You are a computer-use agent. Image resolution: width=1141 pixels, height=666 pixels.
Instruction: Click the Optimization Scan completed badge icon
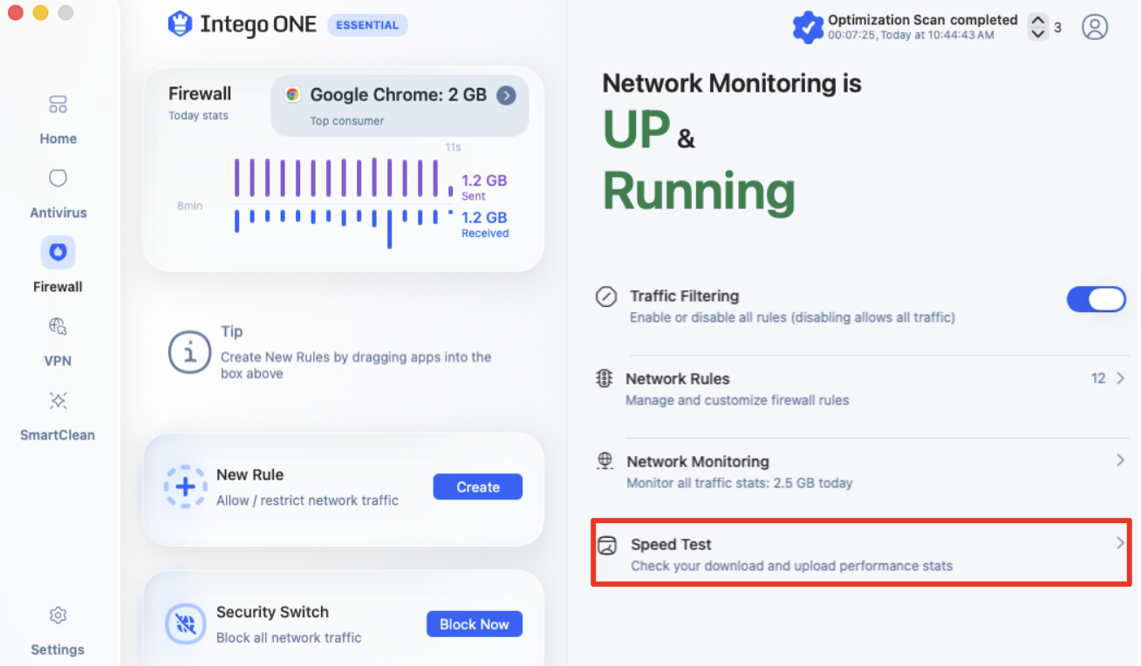point(808,27)
